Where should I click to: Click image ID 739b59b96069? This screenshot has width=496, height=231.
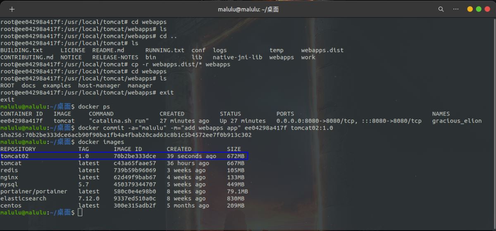coord(135,170)
